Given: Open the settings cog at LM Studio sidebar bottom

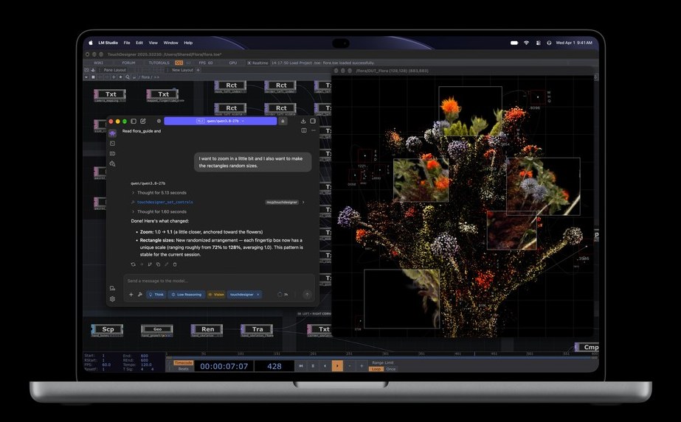Looking at the screenshot, I should 112,299.
